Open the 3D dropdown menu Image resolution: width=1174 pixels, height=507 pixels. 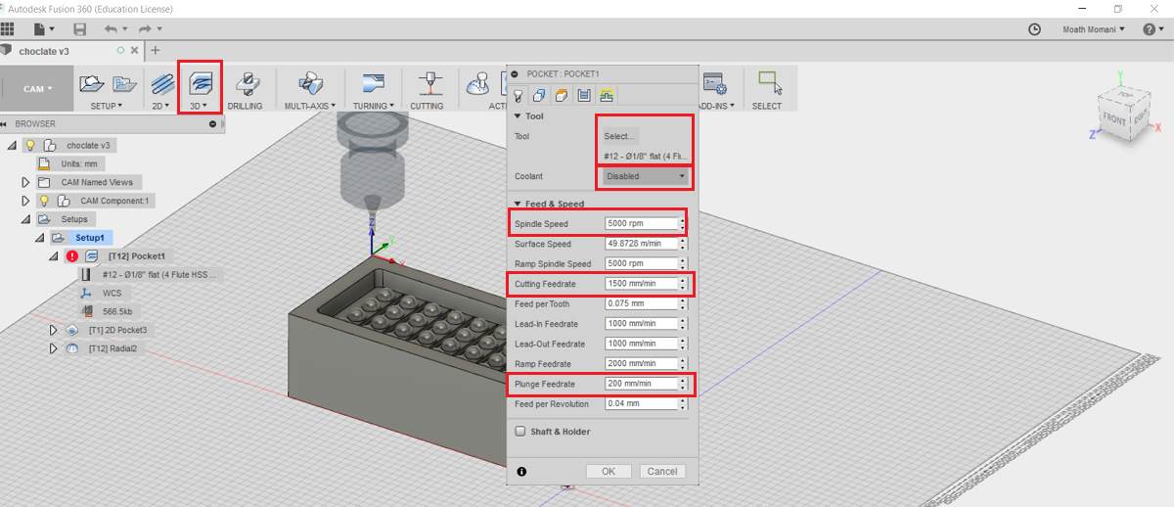click(201, 106)
